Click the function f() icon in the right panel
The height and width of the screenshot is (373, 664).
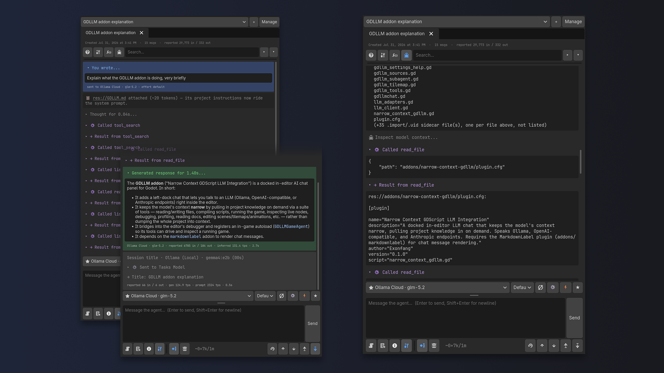pyautogui.click(x=395, y=55)
